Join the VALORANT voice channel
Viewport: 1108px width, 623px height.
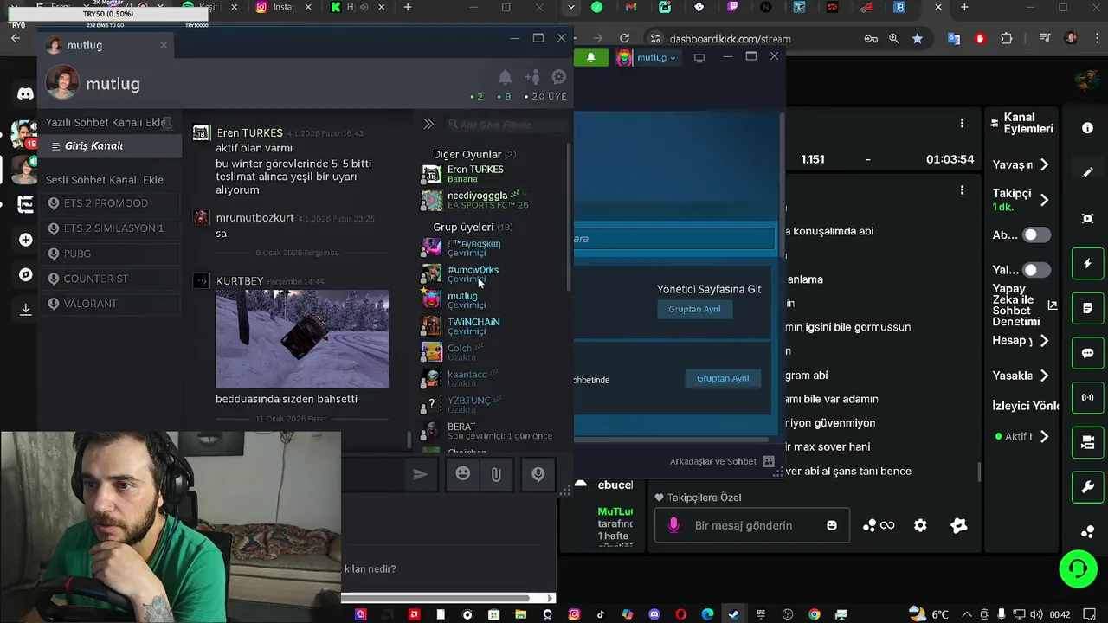(110, 304)
